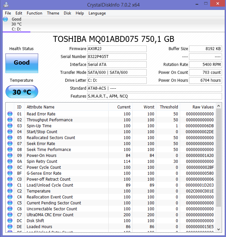Select raw value 0000000015E5 of Loaded Hours
Screen dimensions: 226x237
click(200, 227)
